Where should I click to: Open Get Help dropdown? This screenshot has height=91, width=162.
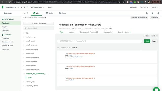coord(144,7)
